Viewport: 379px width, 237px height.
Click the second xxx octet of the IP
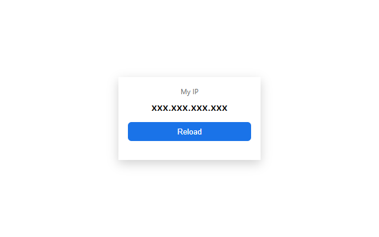179,108
